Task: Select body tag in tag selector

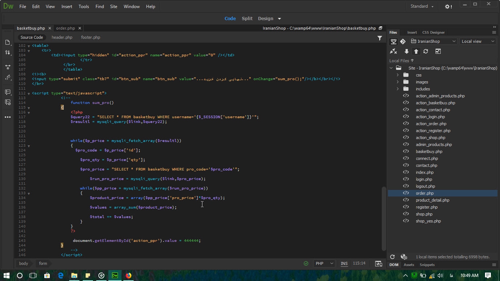Action: 23,263
